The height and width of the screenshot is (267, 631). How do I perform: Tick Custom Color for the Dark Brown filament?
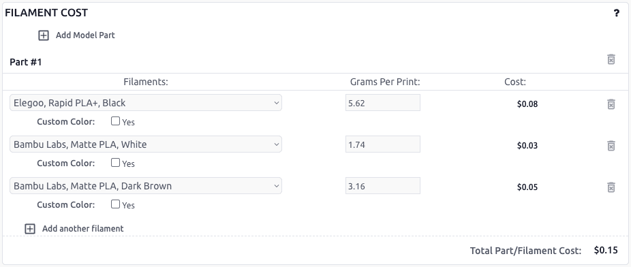tap(115, 204)
